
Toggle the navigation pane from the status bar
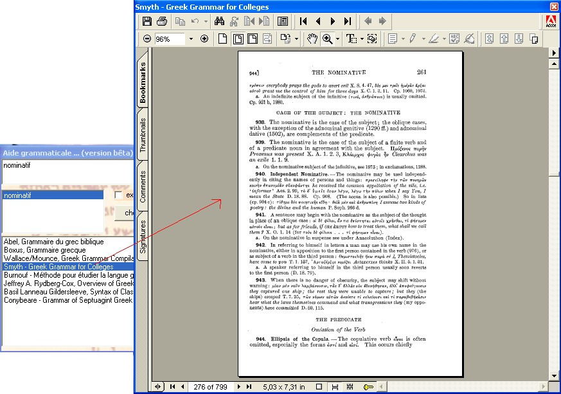158,387
